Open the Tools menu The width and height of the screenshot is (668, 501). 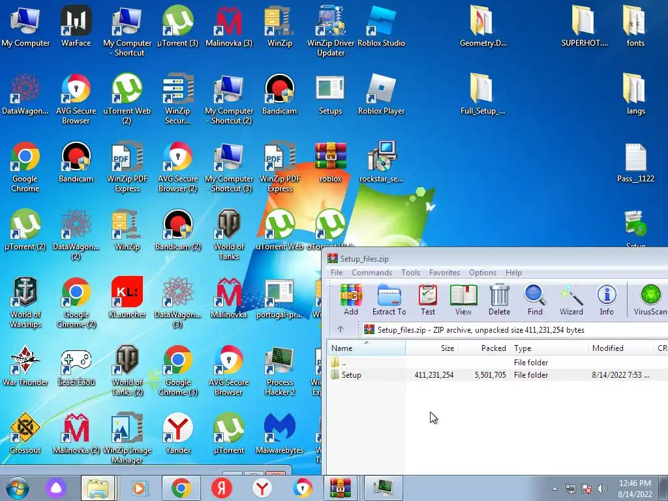[x=411, y=273]
